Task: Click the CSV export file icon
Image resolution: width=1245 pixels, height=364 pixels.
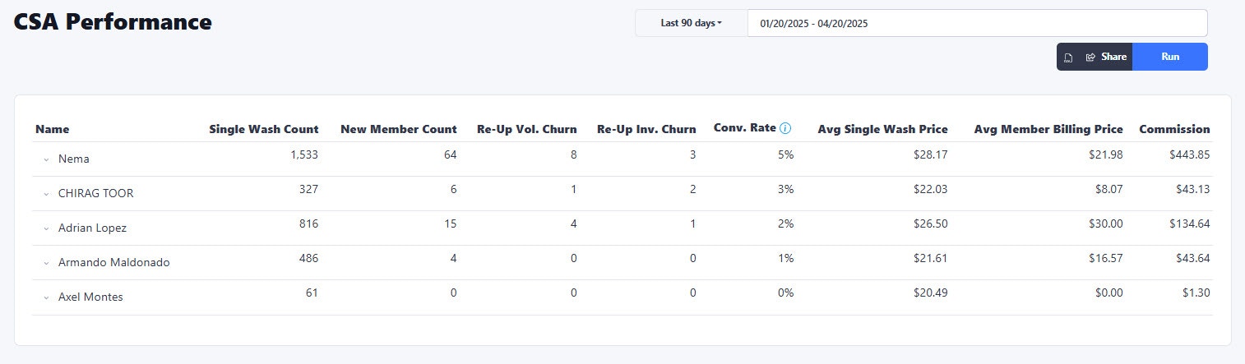Action: (x=1068, y=58)
